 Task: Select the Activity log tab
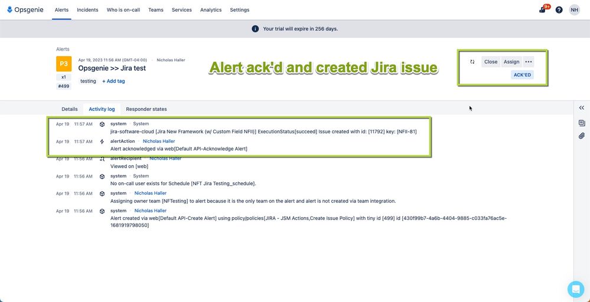pos(102,109)
